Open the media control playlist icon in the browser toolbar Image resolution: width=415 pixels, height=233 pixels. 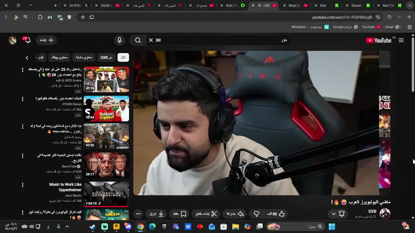(x=26, y=17)
